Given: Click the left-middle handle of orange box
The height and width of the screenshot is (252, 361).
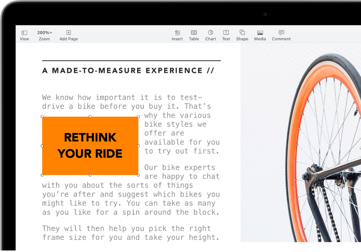Looking at the screenshot, I should click(42, 146).
